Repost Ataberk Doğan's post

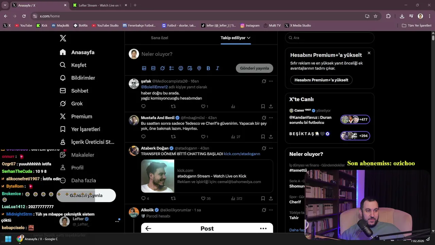173,198
